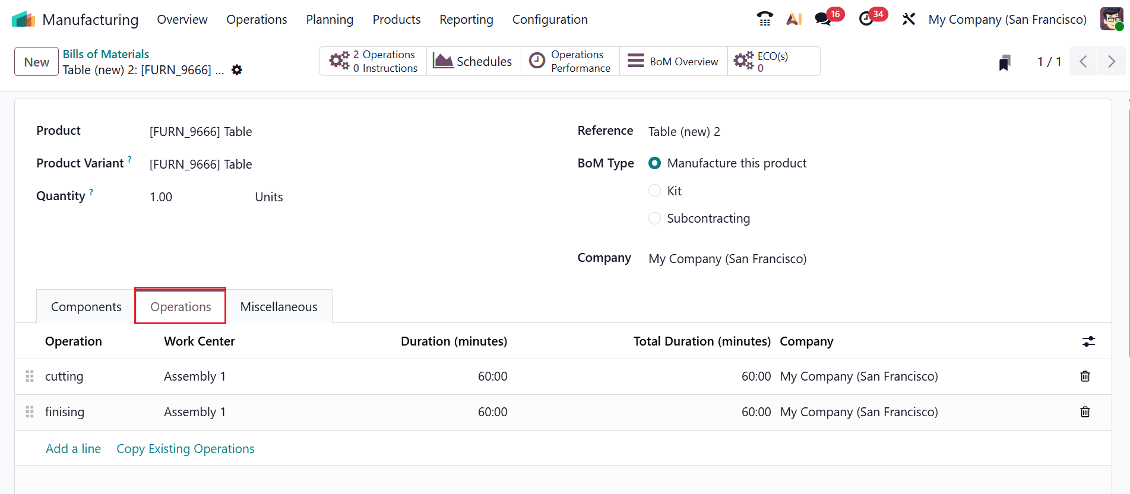Click Copy Existing Operations link
The image size is (1130, 494).
pos(185,449)
